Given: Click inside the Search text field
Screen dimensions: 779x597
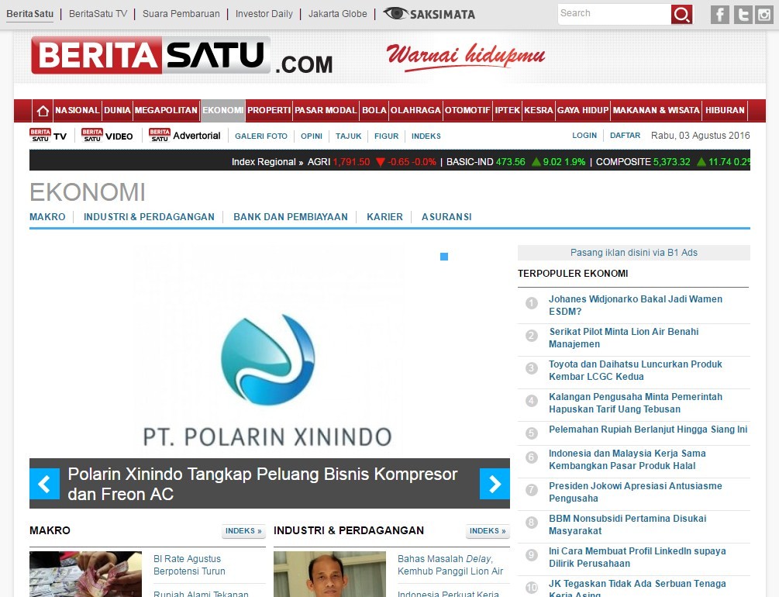Looking at the screenshot, I should 613,14.
